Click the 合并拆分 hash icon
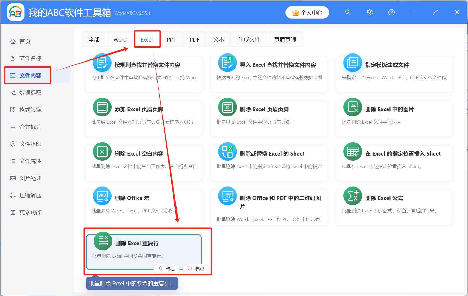This screenshot has height=296, width=468. coord(13,127)
